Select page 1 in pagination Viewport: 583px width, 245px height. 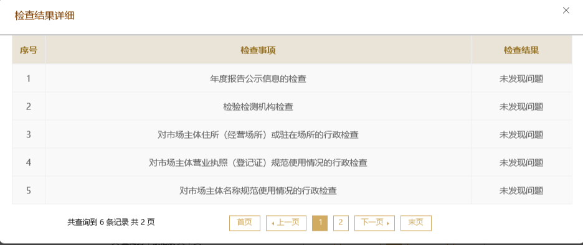pos(320,223)
